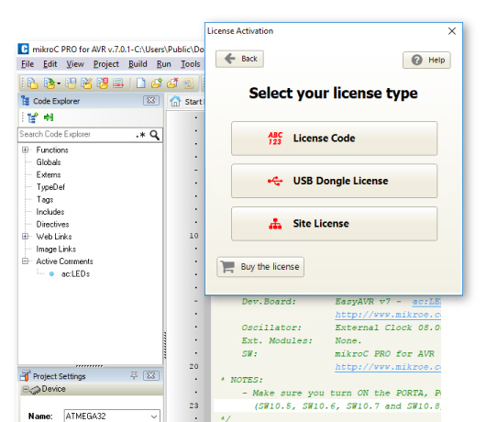Click the red-arrow icon after Close Project
Screen dimensions: 486x422
tap(118, 83)
